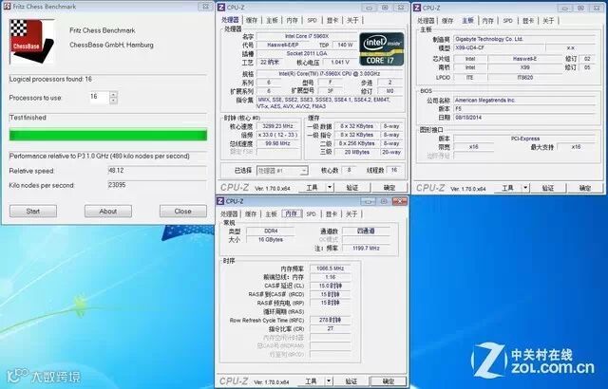Open the 缓存 tab in the CPU-Z memory window
This screenshot has height=389, width=608.
(x=251, y=213)
